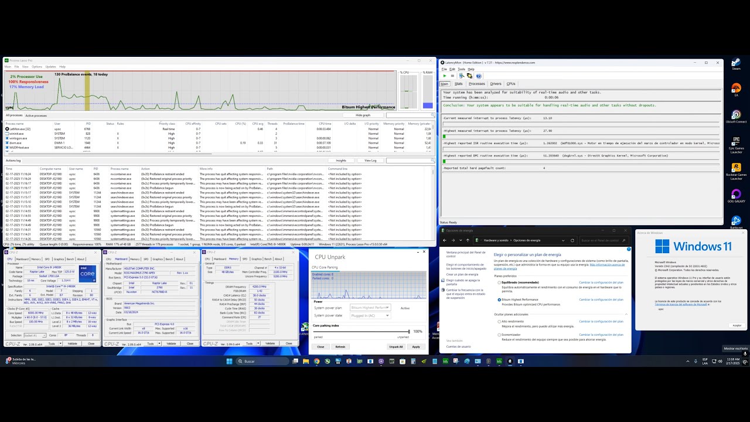Image resolution: width=750 pixels, height=422 pixels.
Task: Open the Tools dropdown arrow in the CPU-Z CPU-tab window
Action: point(60,343)
